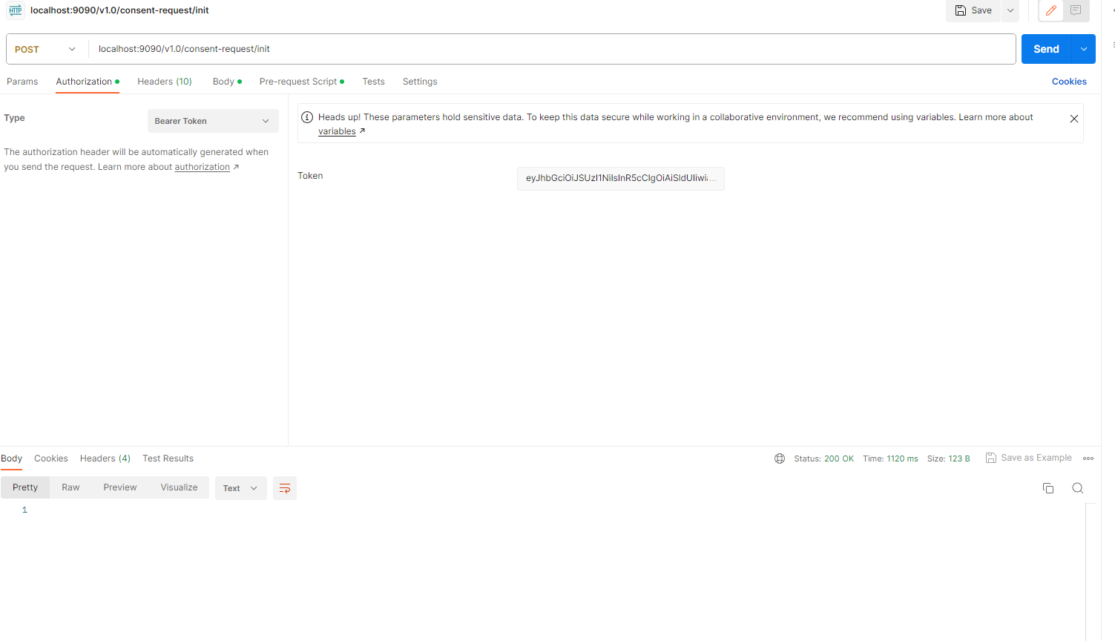Expand the Send button arrow options

(1084, 49)
